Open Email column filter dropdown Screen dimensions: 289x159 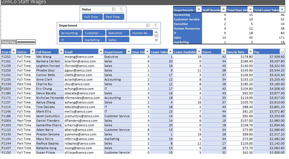[x=101, y=52]
